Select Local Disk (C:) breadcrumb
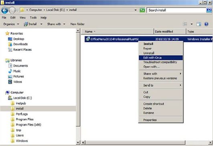This screenshot has width=213, height=146. tap(55, 10)
